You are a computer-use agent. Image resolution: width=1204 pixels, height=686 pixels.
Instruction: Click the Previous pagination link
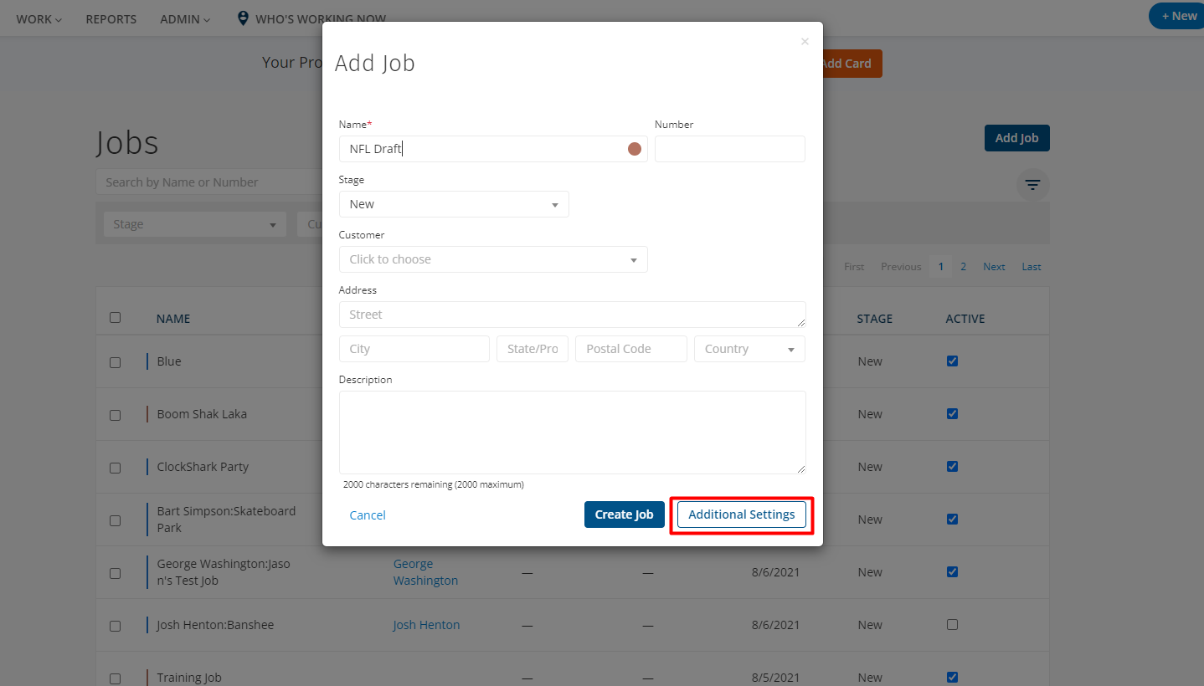901,267
